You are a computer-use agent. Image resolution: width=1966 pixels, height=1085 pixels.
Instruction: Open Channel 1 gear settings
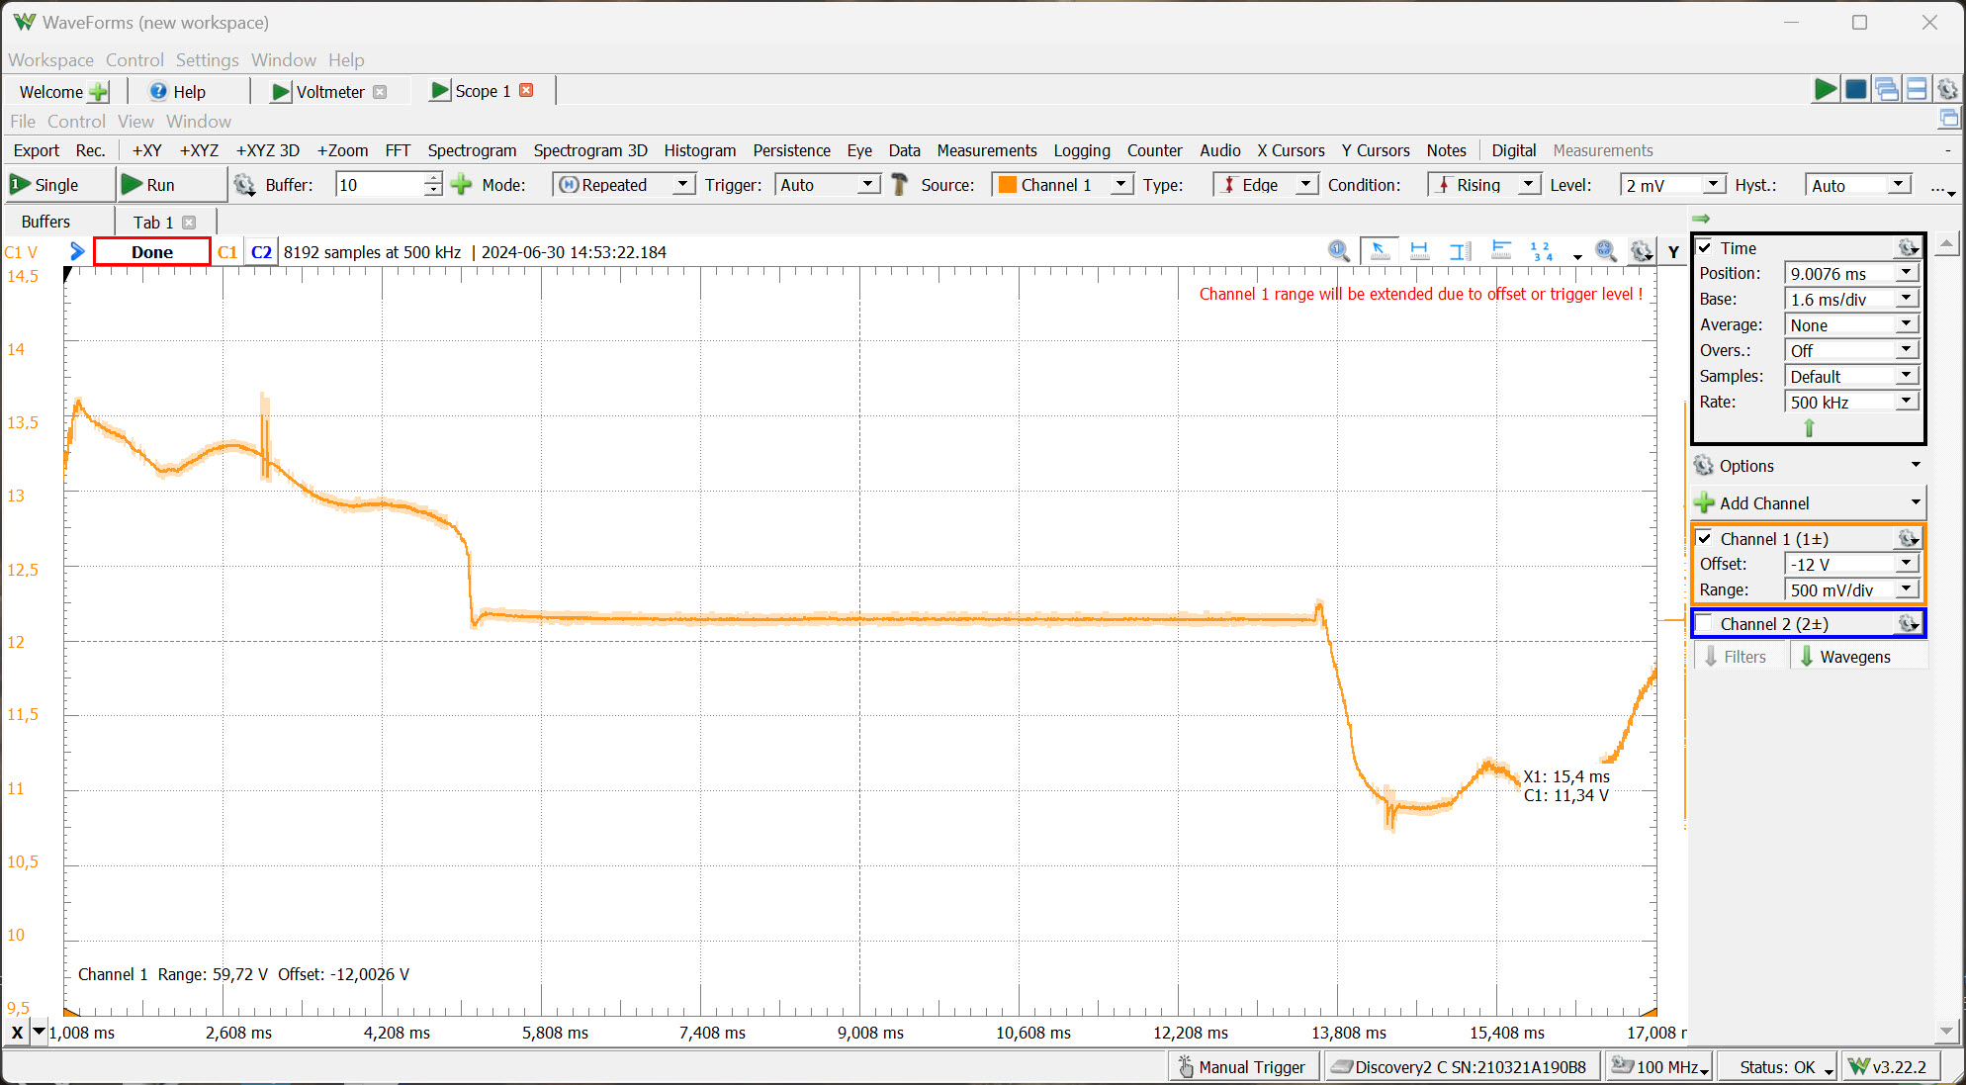coord(1908,539)
